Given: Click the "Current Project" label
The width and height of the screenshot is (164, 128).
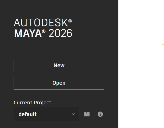Looking at the screenshot, I should click(32, 103).
